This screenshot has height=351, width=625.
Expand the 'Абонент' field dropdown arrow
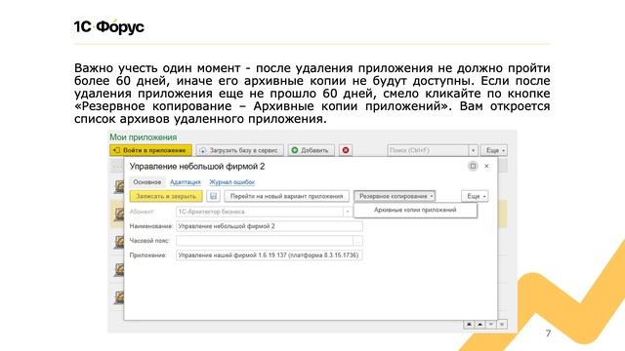click(348, 212)
